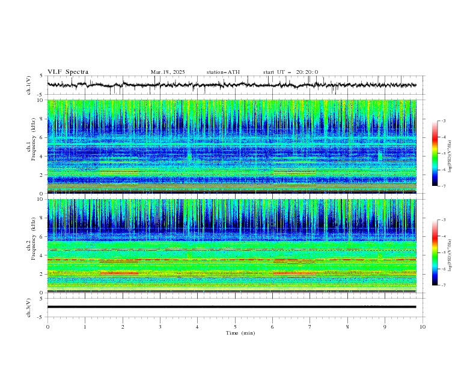476x367 pixels.
Task: Click time axis tick label "3"
Action: (160, 327)
